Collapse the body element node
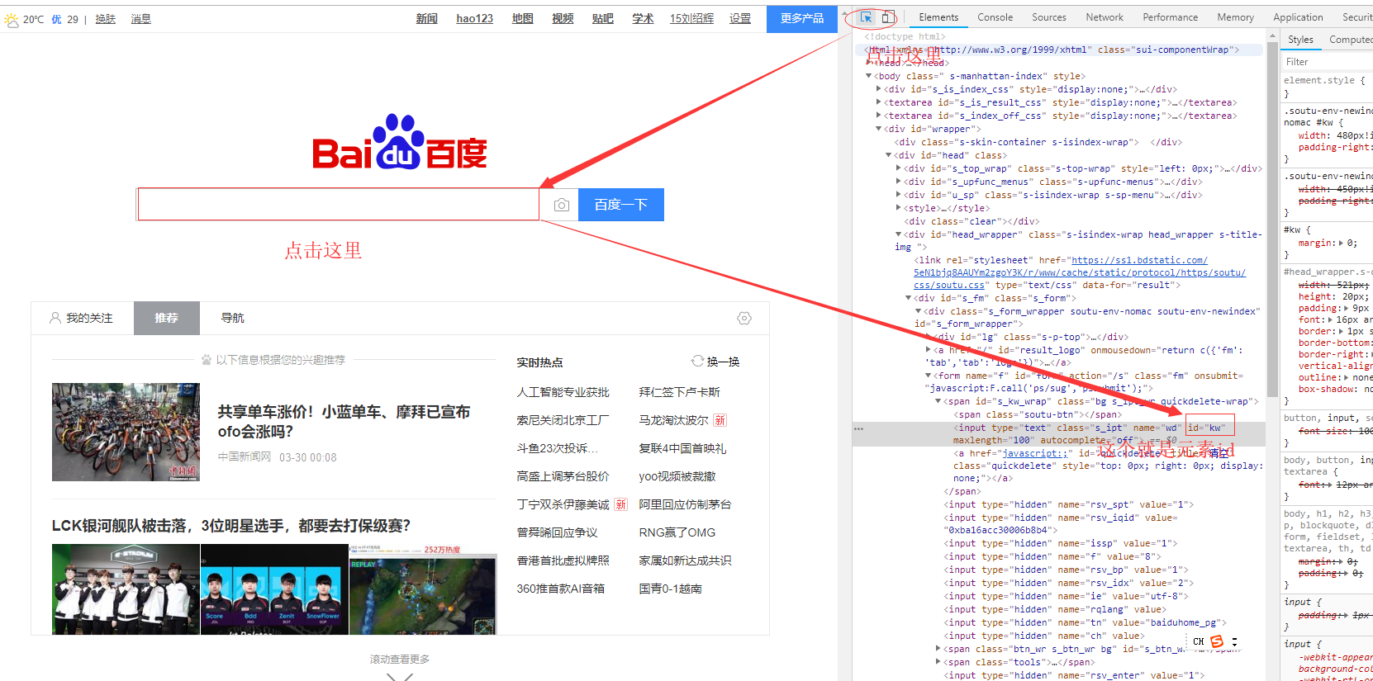 pyautogui.click(x=868, y=76)
